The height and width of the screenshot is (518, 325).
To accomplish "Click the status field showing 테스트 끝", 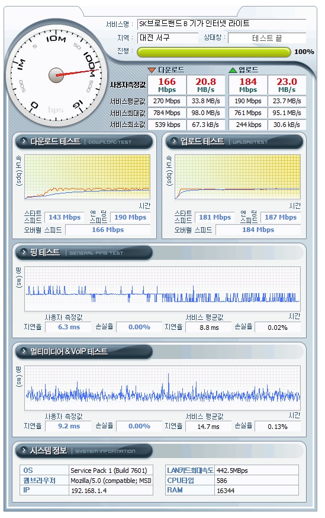I will pos(267,39).
